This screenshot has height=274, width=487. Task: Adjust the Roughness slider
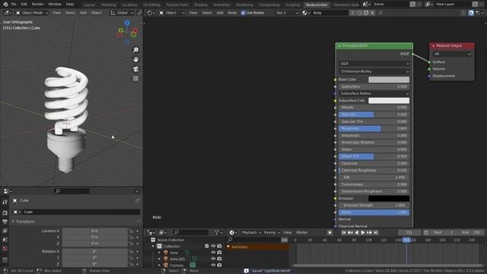(374, 129)
